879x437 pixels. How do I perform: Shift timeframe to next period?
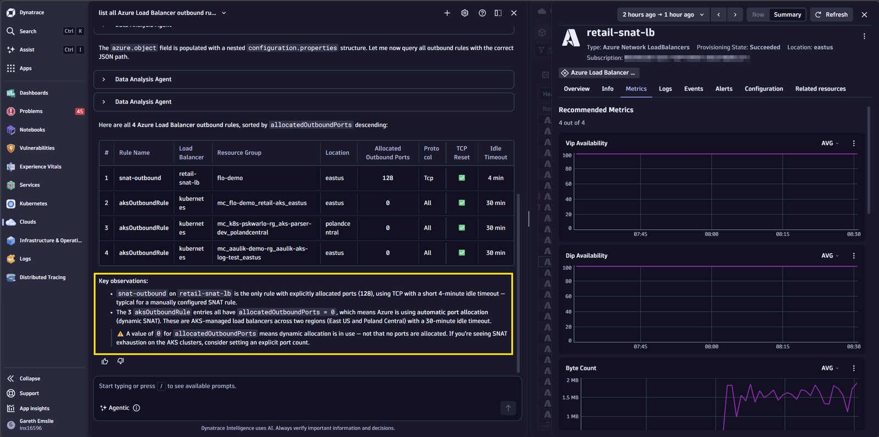(x=735, y=15)
